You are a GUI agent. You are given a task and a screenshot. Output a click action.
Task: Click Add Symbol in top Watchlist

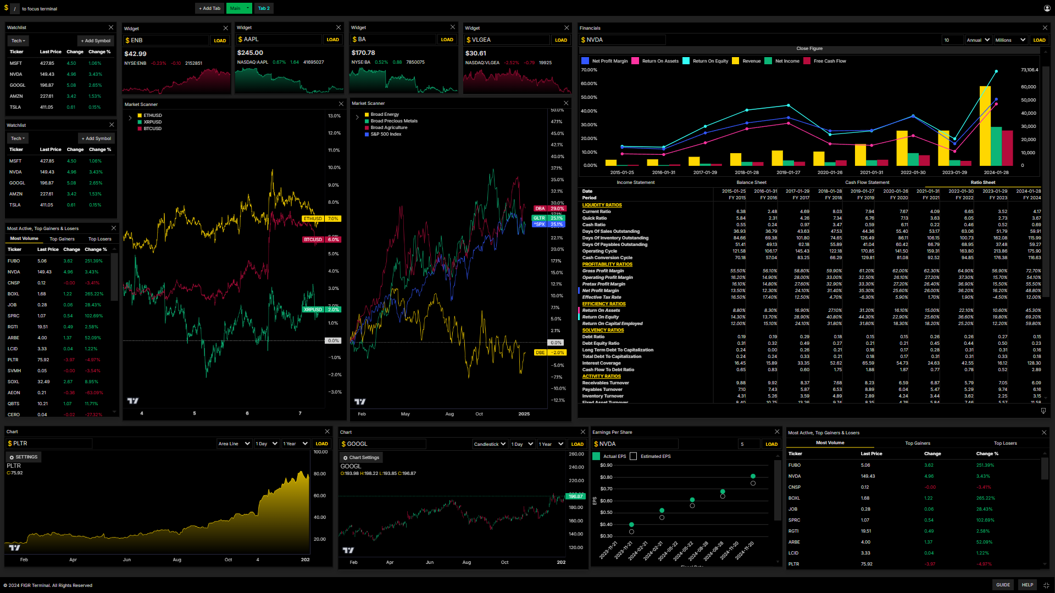click(96, 41)
